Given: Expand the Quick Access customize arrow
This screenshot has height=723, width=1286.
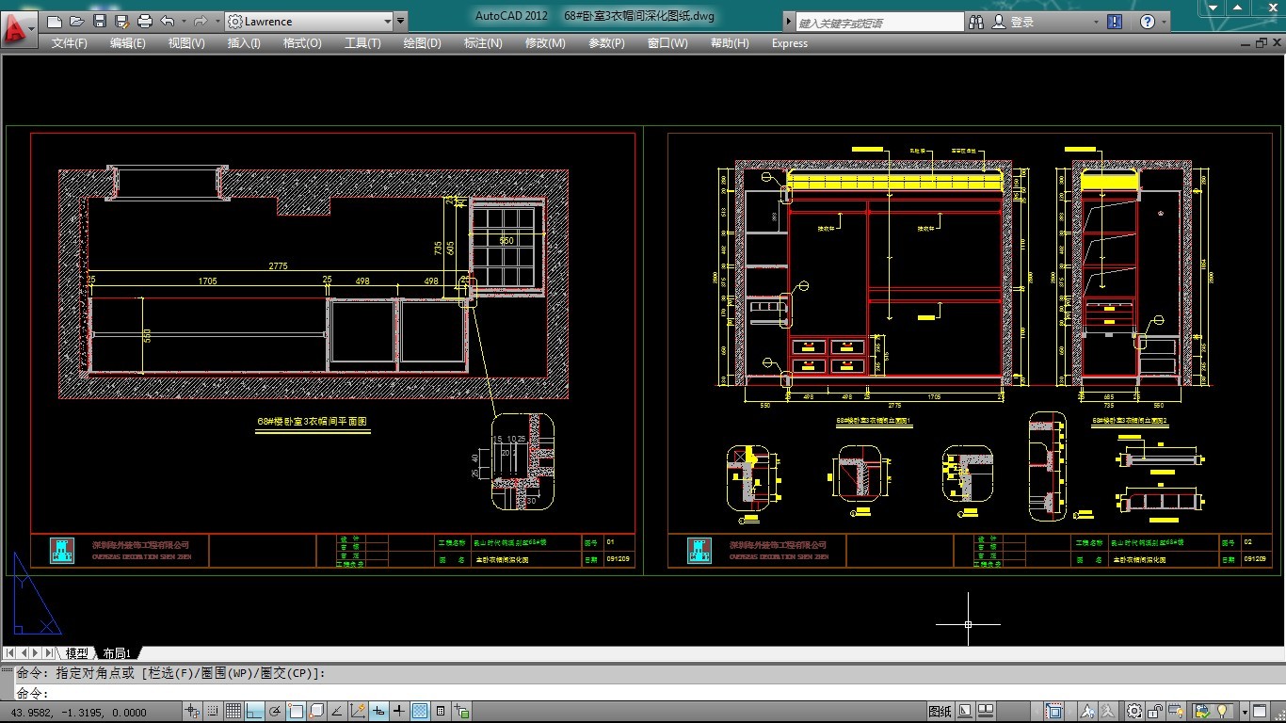Looking at the screenshot, I should [401, 21].
